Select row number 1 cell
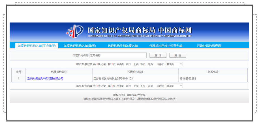Screen dimensions: 259x124 click(18, 78)
